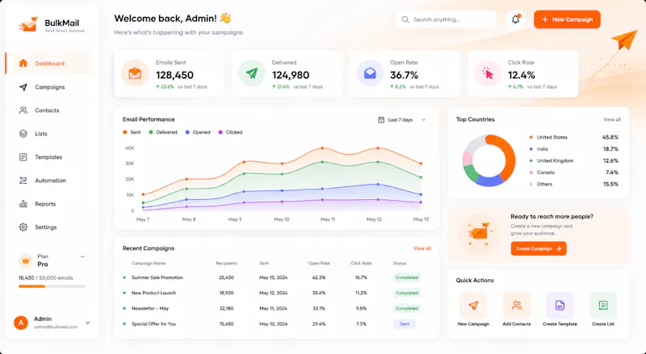Image resolution: width=646 pixels, height=354 pixels.
Task: Click the Automation sidebar icon
Action: click(23, 181)
